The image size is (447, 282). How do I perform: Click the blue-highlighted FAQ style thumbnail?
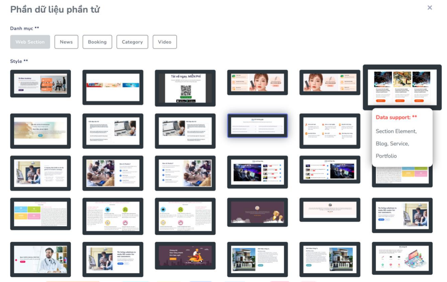[x=257, y=126]
